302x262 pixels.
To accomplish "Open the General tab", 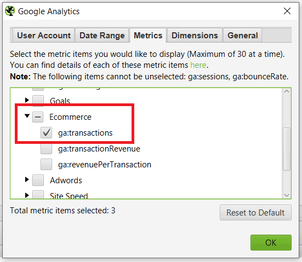I will tap(242, 36).
